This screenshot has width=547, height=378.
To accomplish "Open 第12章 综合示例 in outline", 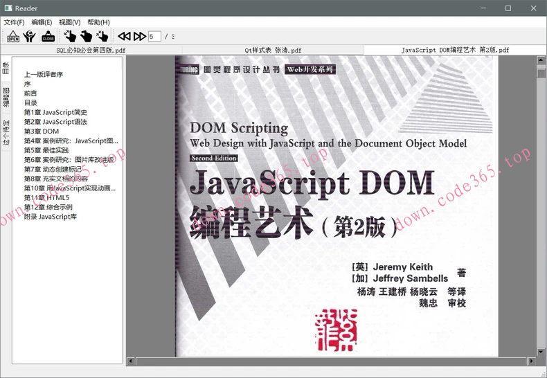I will (48, 207).
